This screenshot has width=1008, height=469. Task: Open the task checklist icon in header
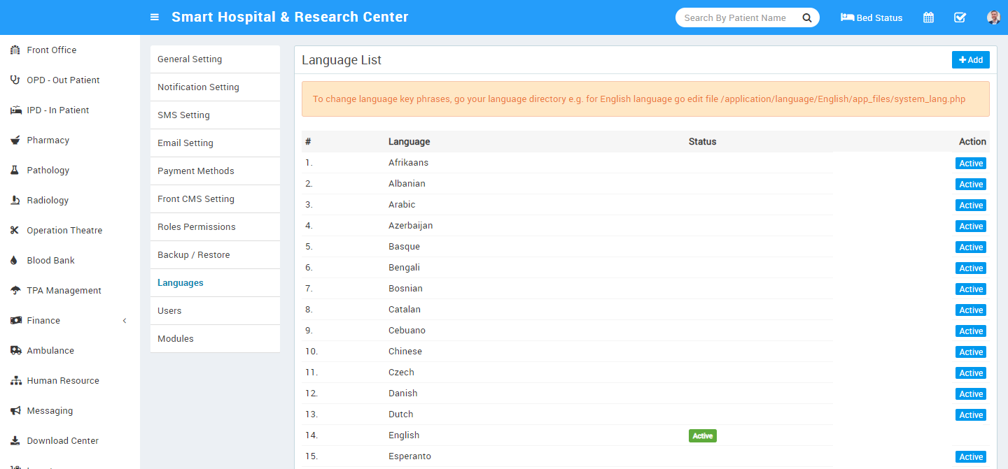point(960,17)
